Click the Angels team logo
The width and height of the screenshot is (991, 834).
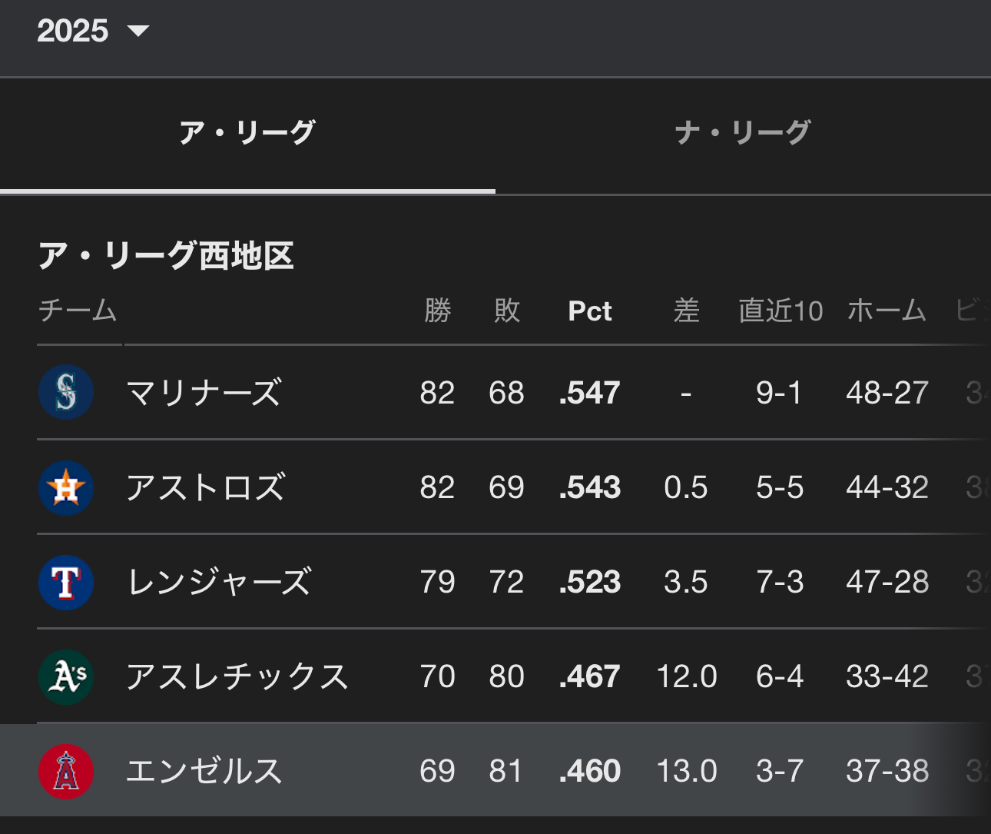click(x=66, y=771)
